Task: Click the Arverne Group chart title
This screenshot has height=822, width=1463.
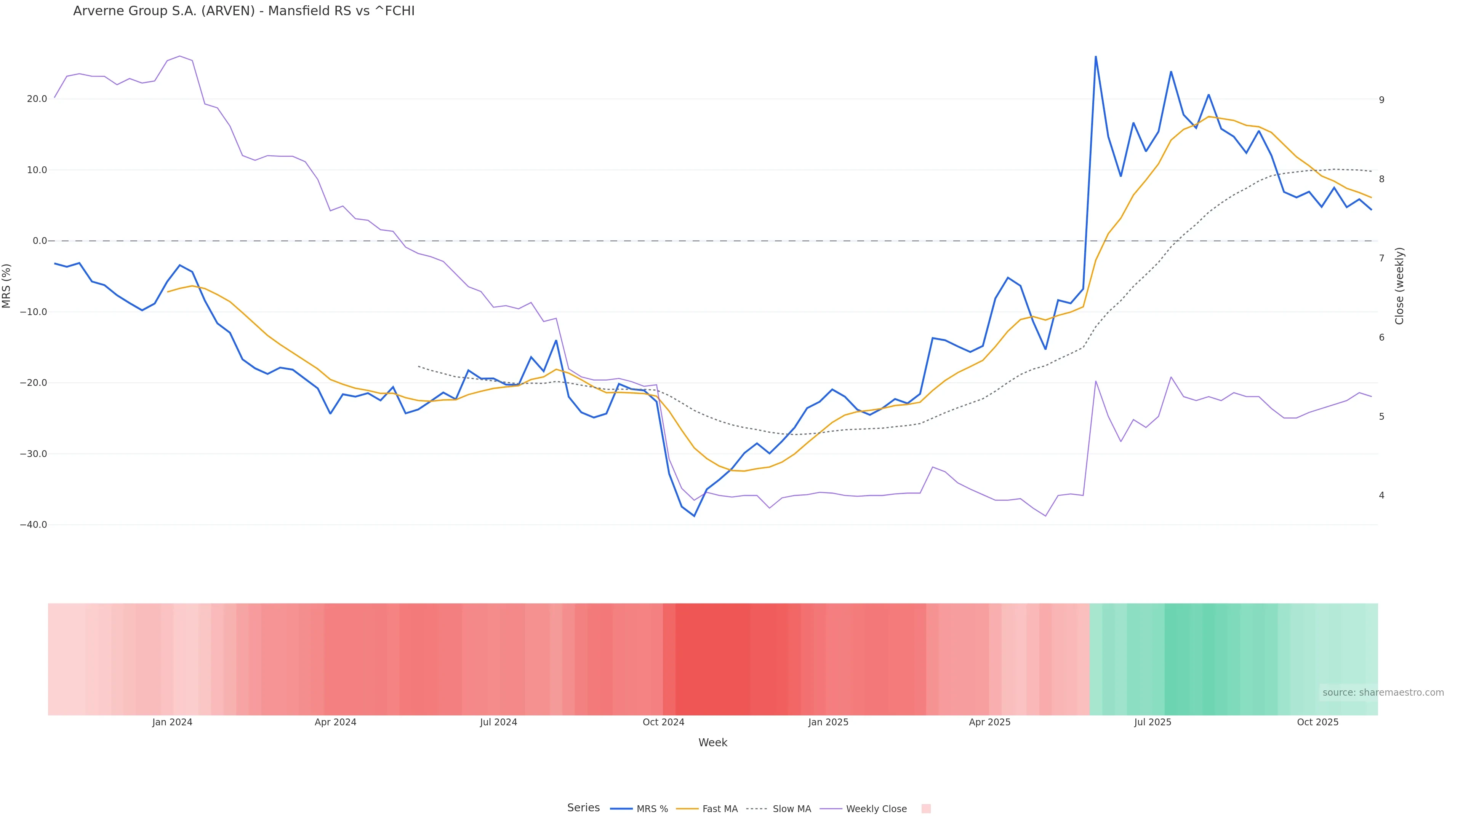Action: 244,11
